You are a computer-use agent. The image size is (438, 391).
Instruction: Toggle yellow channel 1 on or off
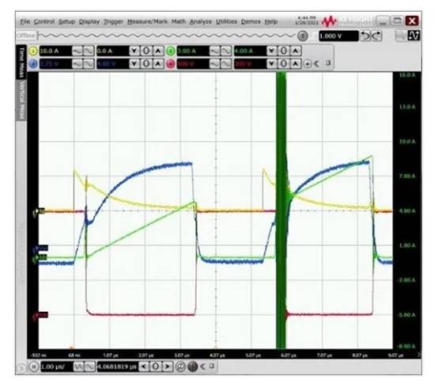(x=33, y=51)
